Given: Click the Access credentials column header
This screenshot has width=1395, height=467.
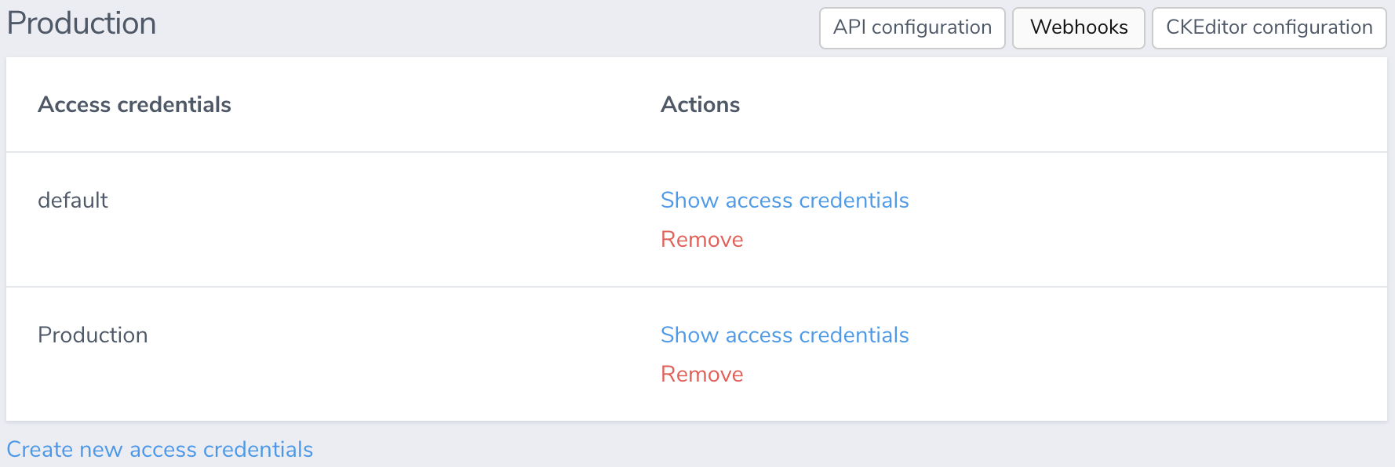Looking at the screenshot, I should tap(134, 105).
